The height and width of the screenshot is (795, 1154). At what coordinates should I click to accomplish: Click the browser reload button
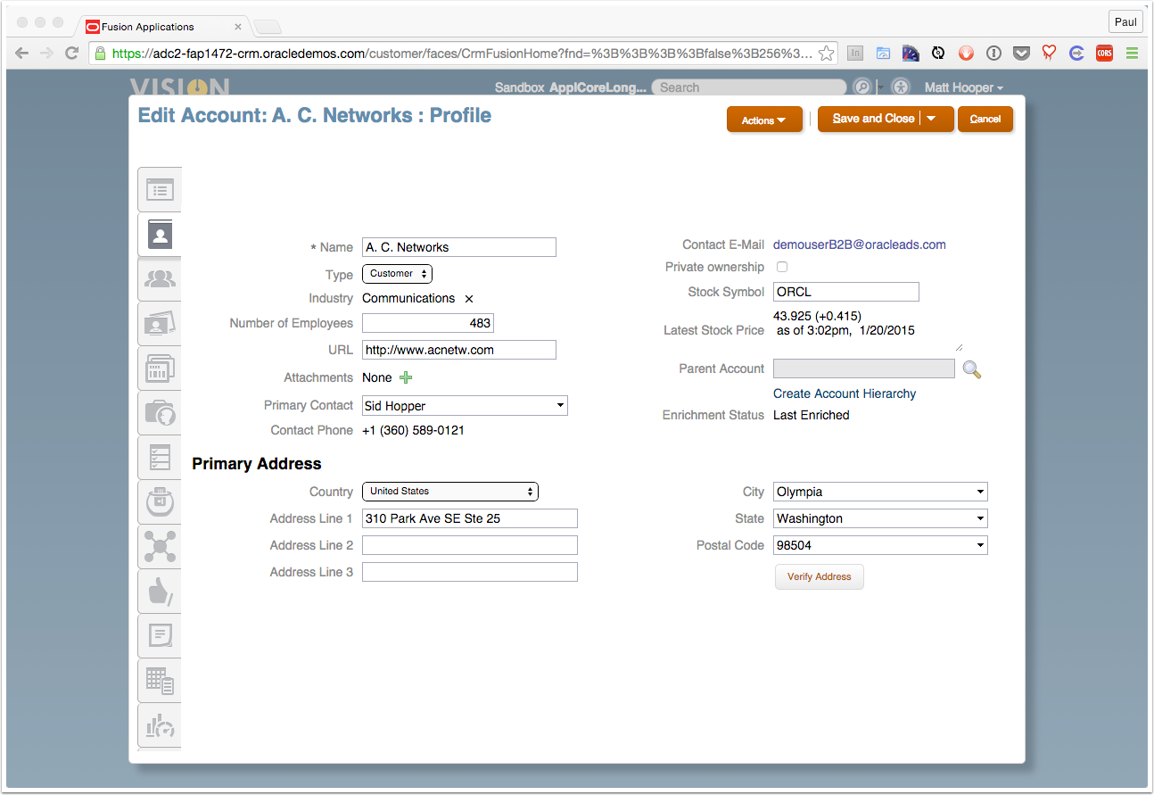[x=72, y=54]
